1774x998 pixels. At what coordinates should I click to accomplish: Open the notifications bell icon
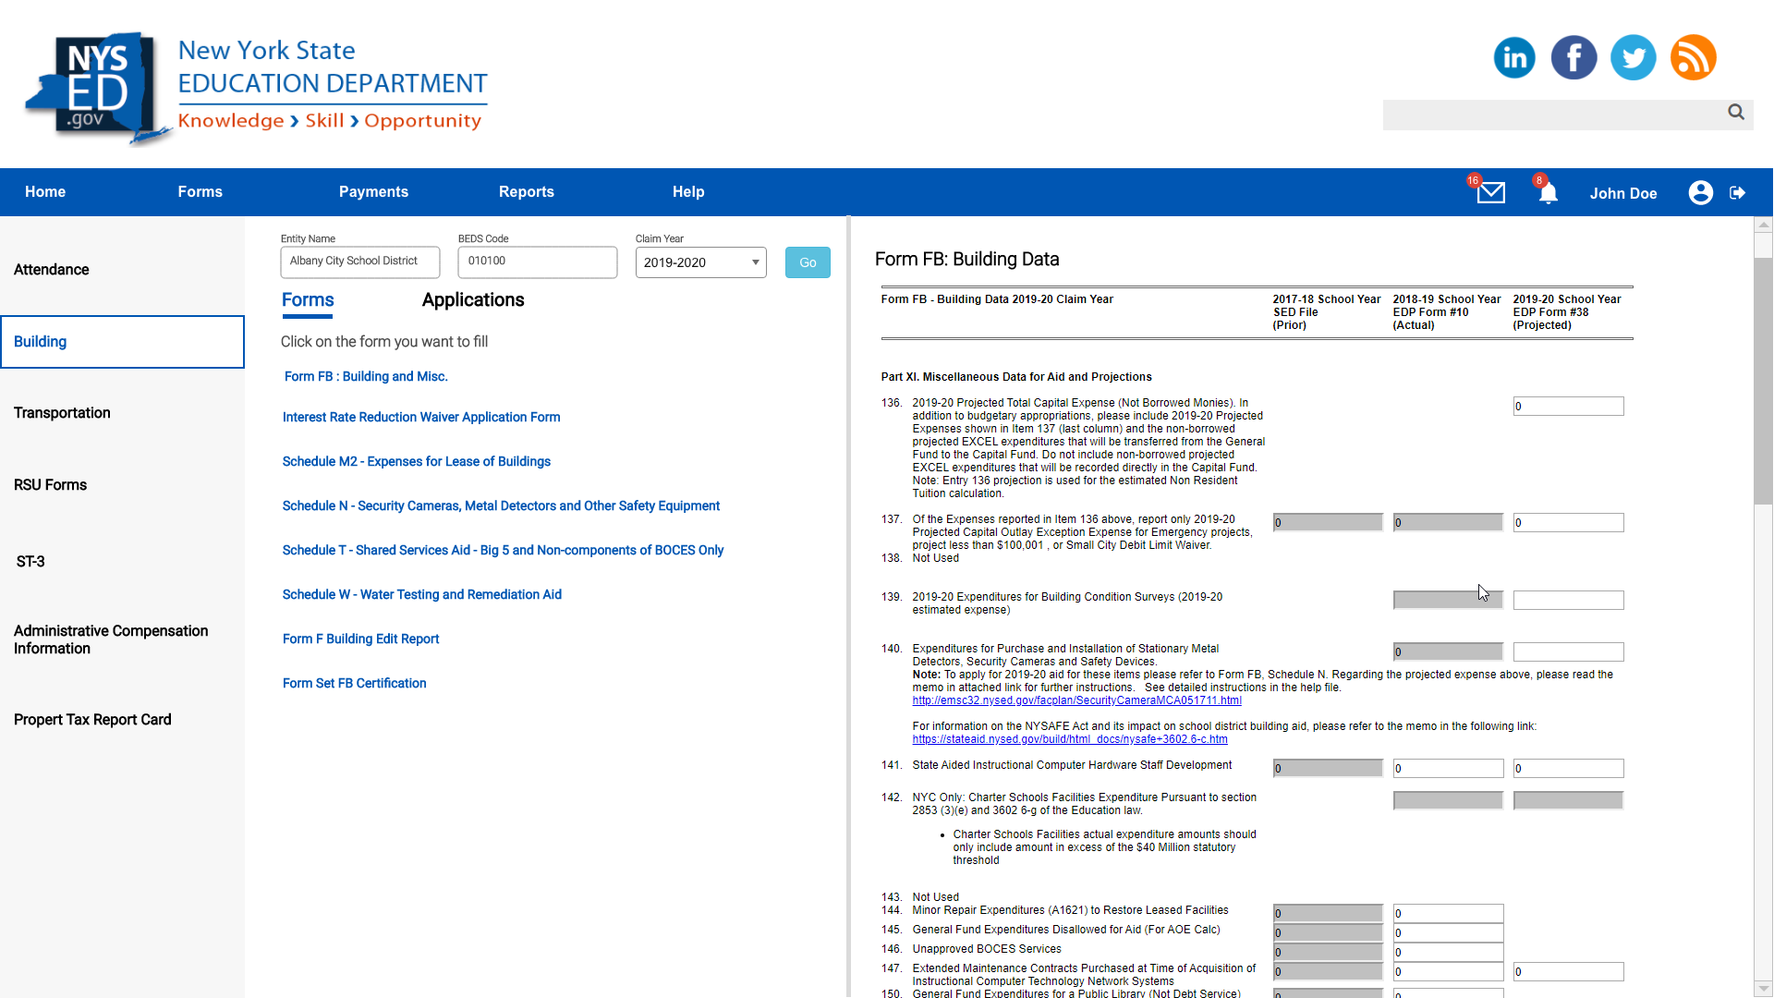pos(1549,192)
